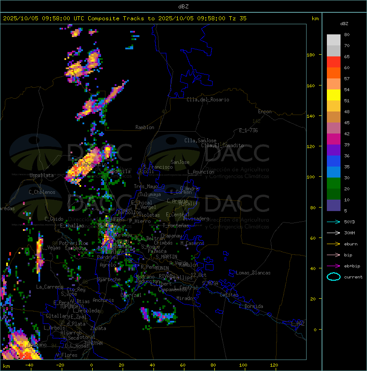The height and width of the screenshot is (371, 367).
Task: Select the 'Mirador' map label
Action: click(x=186, y=298)
